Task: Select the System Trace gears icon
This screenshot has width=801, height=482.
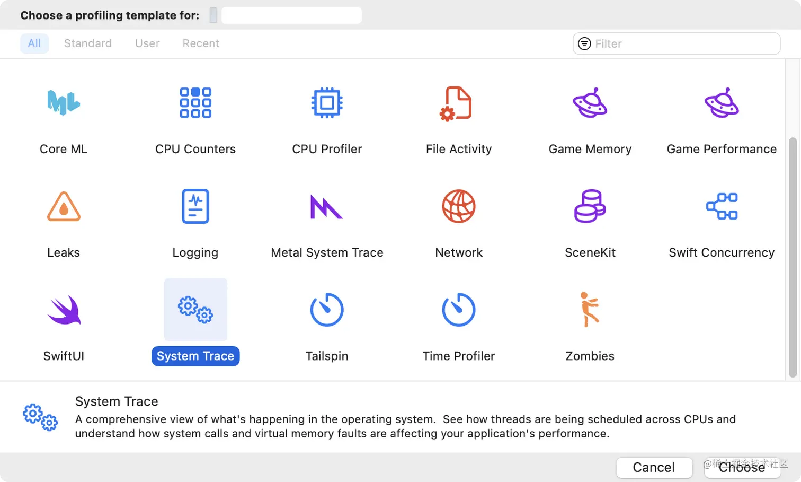Action: [195, 310]
